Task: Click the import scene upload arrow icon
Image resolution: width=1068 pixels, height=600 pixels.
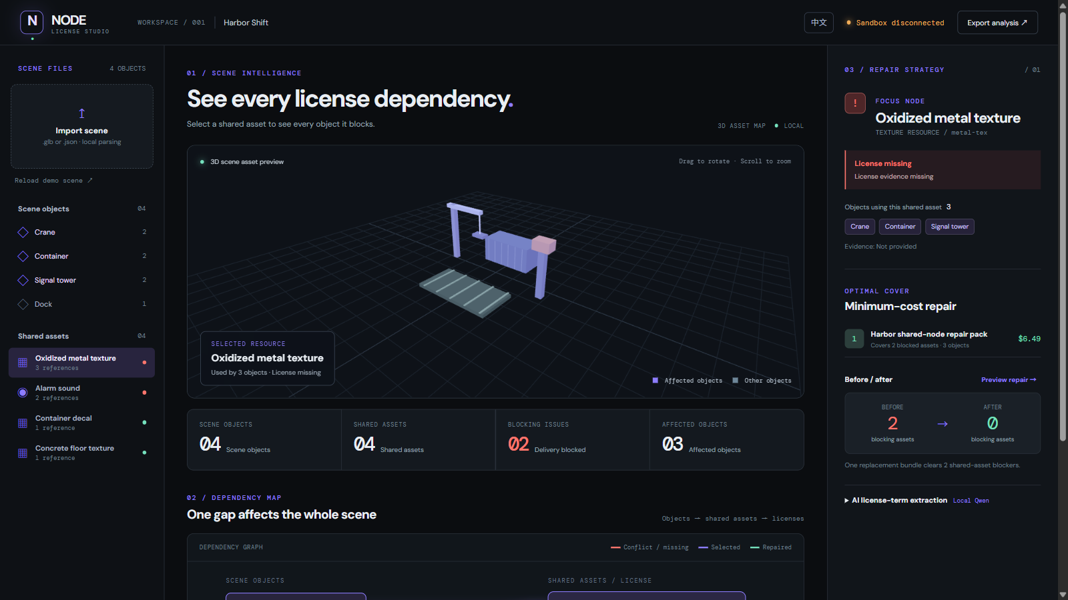Action: point(81,113)
